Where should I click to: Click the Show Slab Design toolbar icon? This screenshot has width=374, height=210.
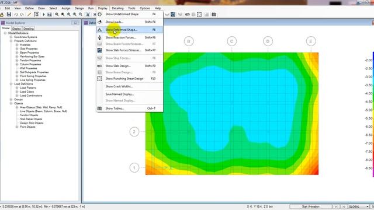point(188,15)
